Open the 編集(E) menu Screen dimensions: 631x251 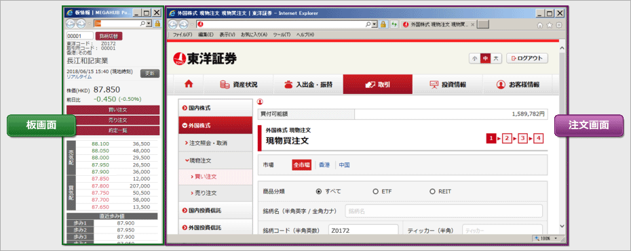point(206,35)
